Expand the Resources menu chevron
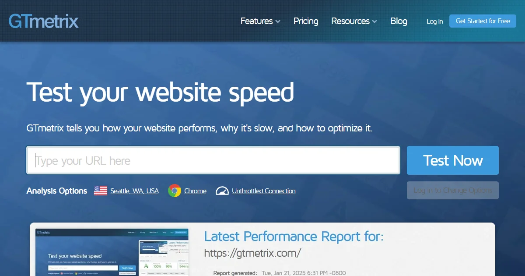The width and height of the screenshot is (525, 276). pyautogui.click(x=374, y=21)
